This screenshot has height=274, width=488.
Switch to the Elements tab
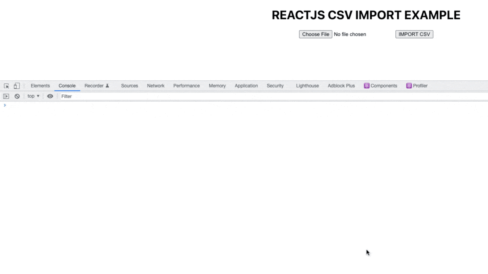click(40, 86)
